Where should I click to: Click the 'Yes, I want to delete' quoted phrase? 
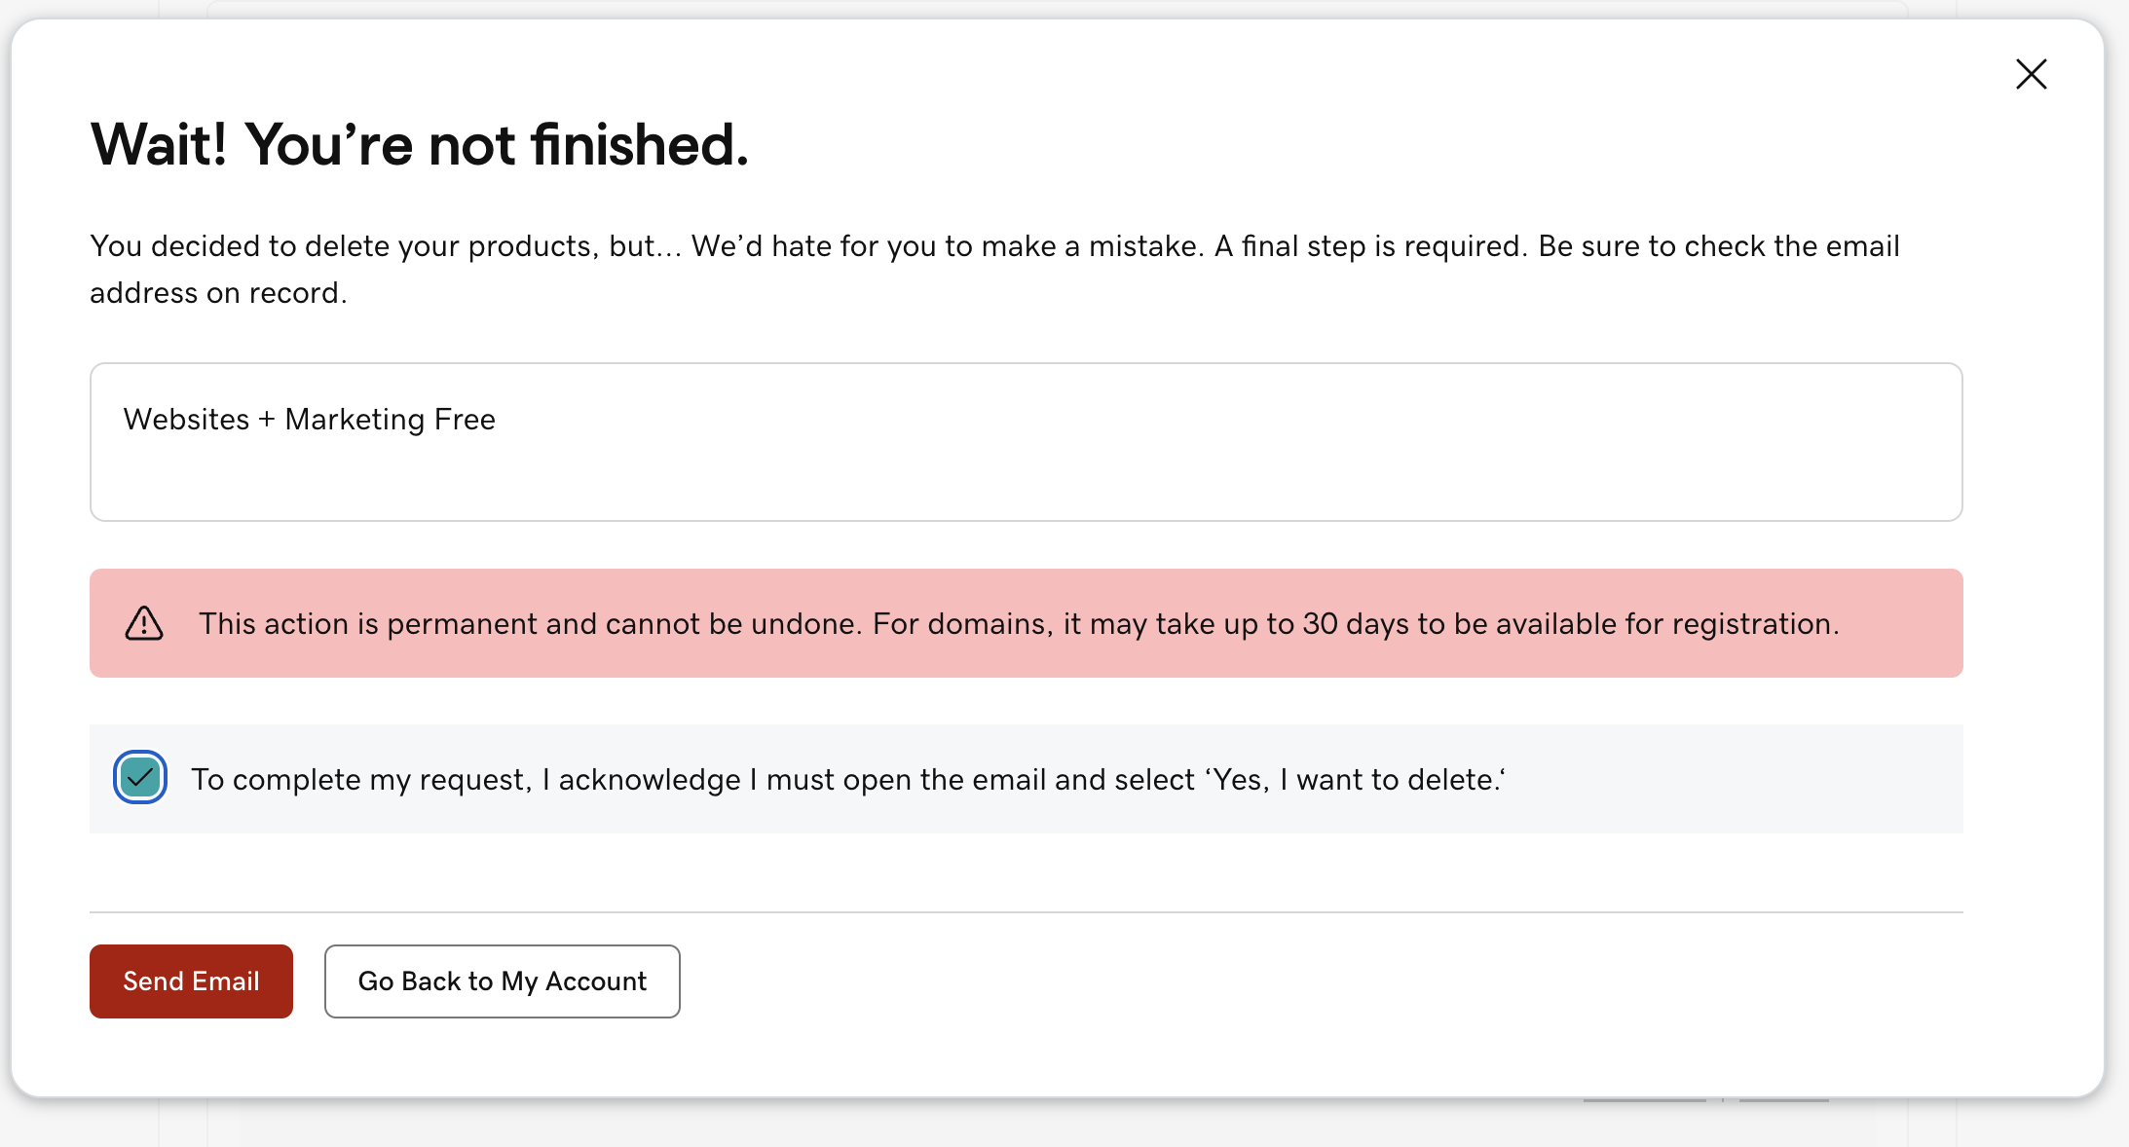[1354, 780]
